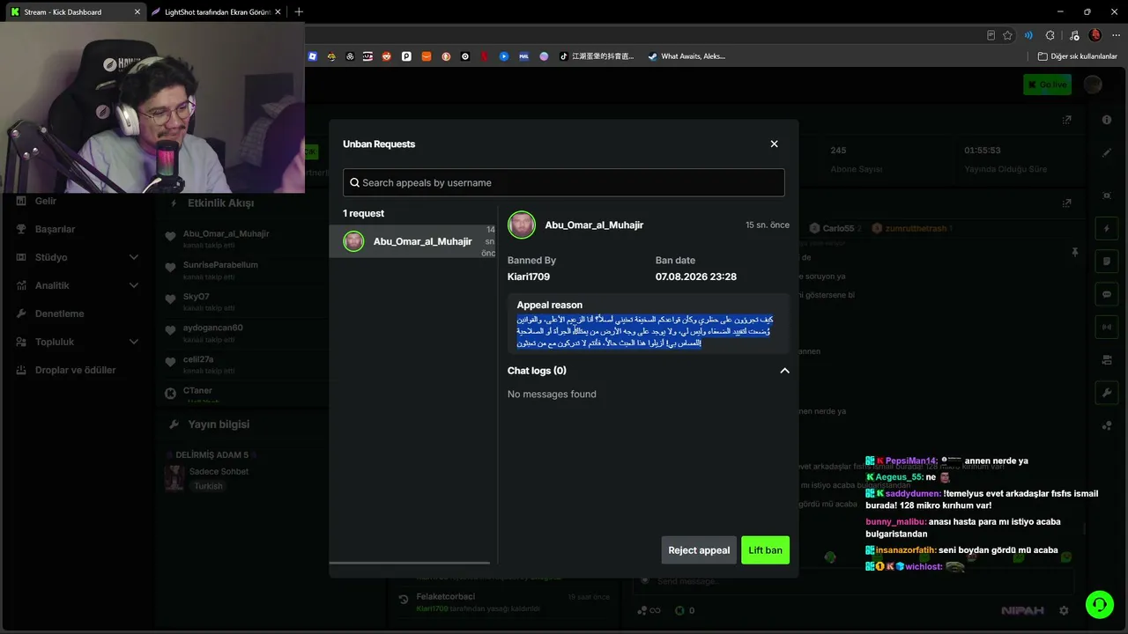1128x634 pixels.
Task: Open Başarılar in the left sidebar
Action: click(x=55, y=229)
